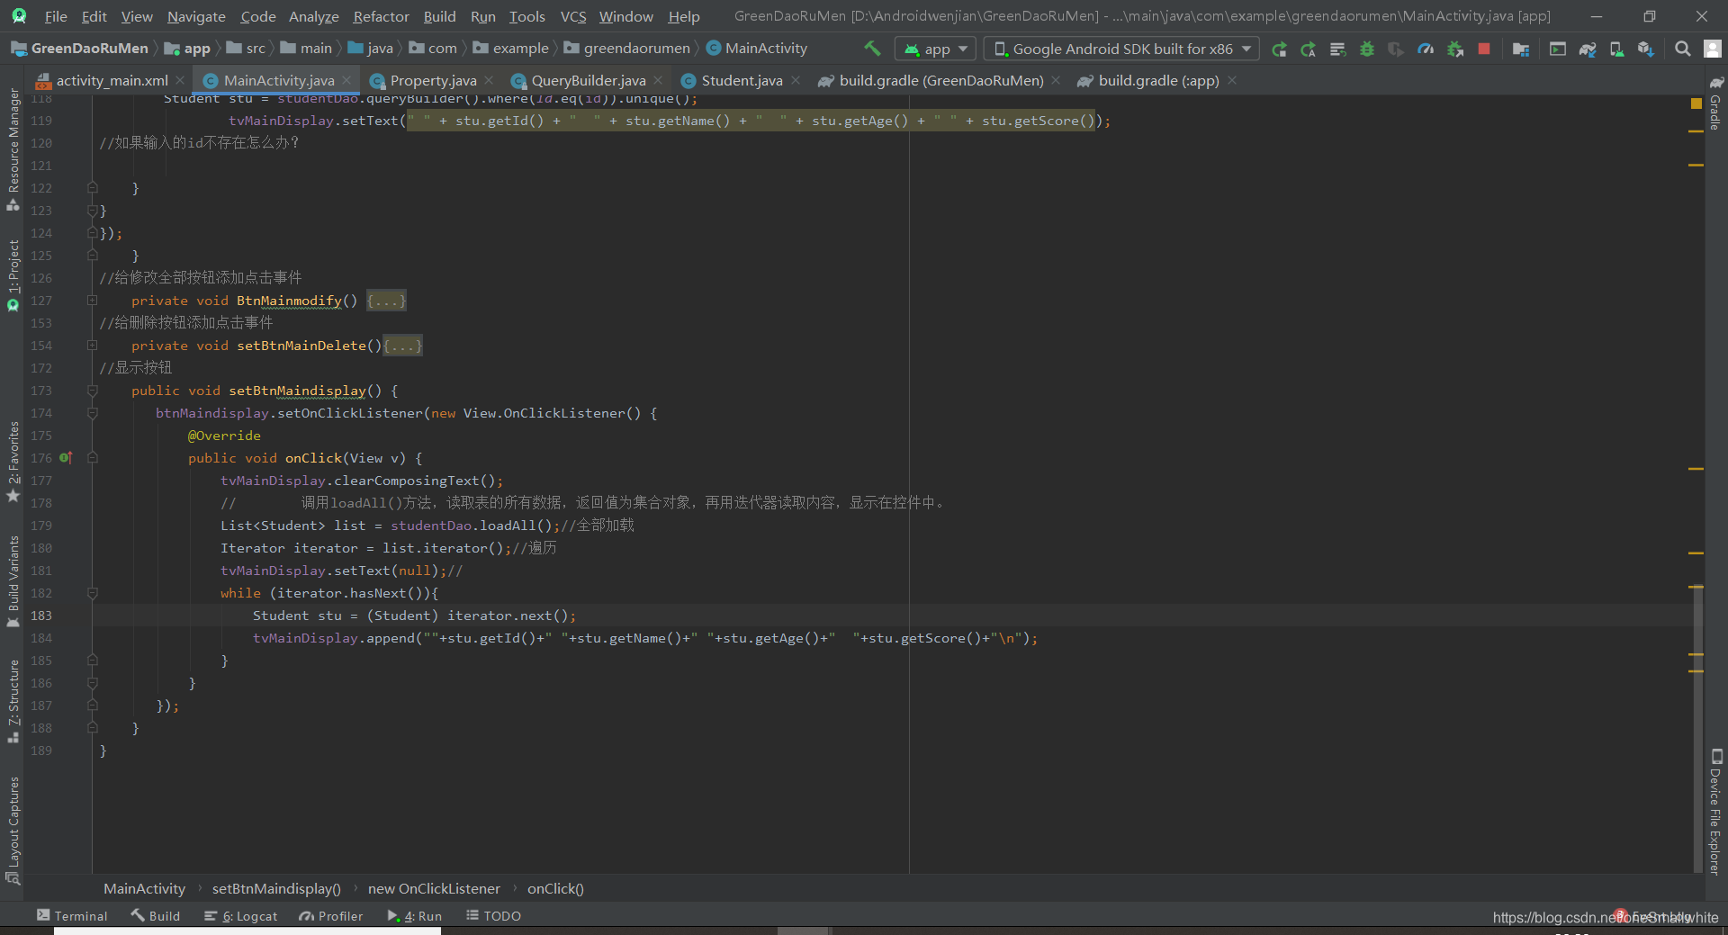Screen dimensions: 1728x935
Task: Collapse the while loop at line 182
Action: 92,593
